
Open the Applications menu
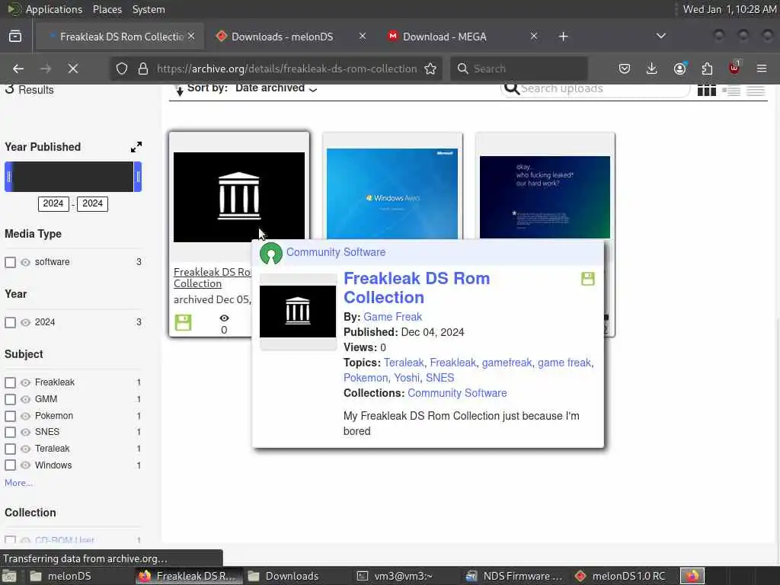click(x=54, y=9)
